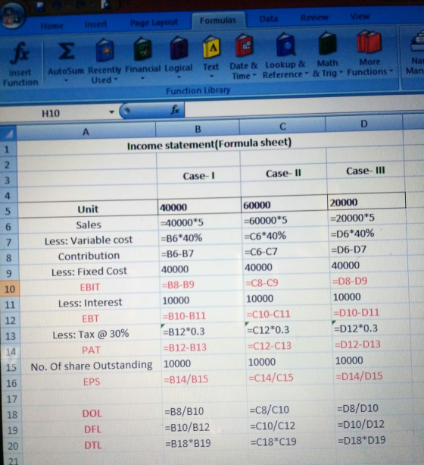Click the DTL label cell
Viewport: 424px width, 465px height.
pos(93,445)
